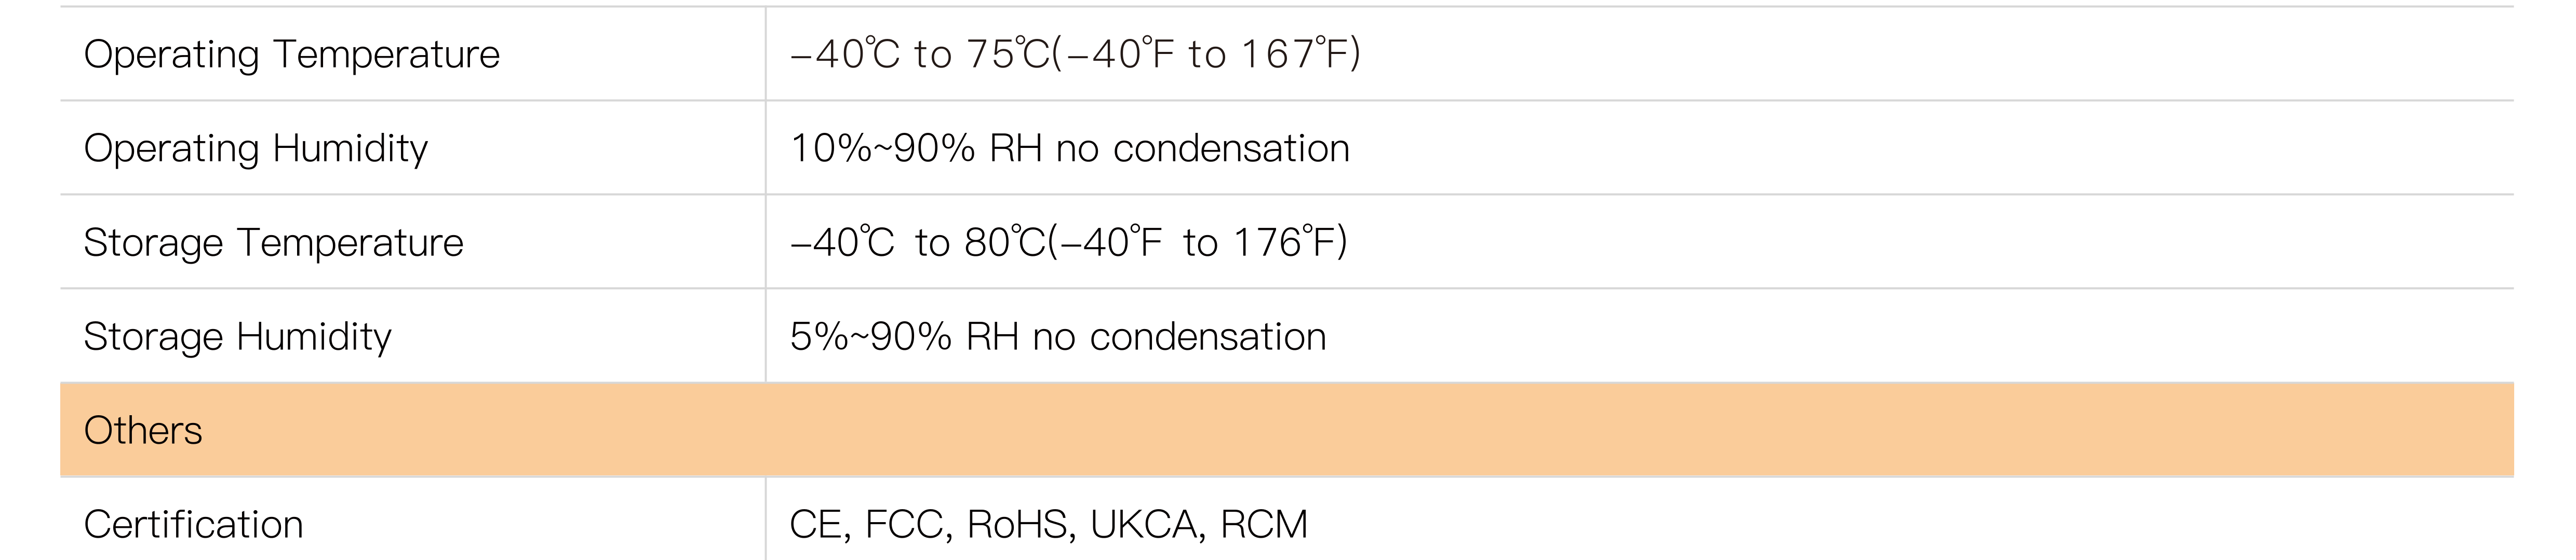The height and width of the screenshot is (560, 2576).
Task: Select the storage temperature range value
Action: pyautogui.click(x=1068, y=242)
